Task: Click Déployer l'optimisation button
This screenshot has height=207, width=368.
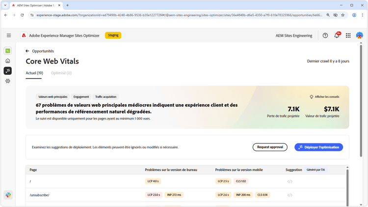Action: click(319, 147)
